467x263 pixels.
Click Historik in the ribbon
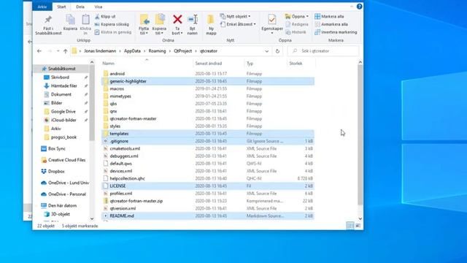(x=296, y=32)
